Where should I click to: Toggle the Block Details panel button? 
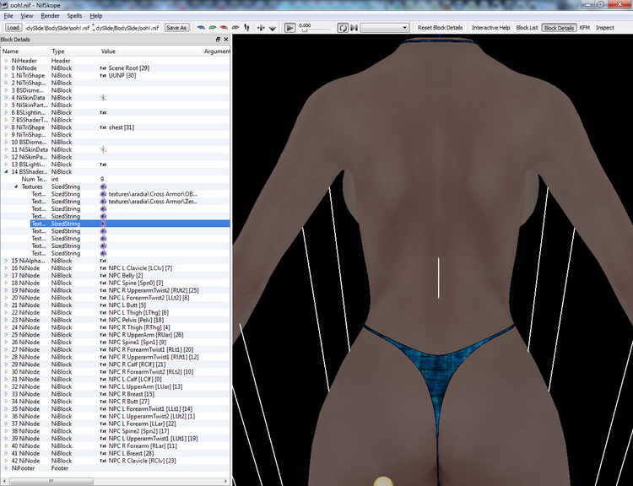point(559,28)
